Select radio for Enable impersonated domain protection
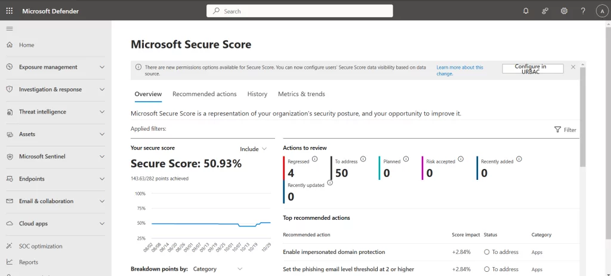 pyautogui.click(x=487, y=252)
